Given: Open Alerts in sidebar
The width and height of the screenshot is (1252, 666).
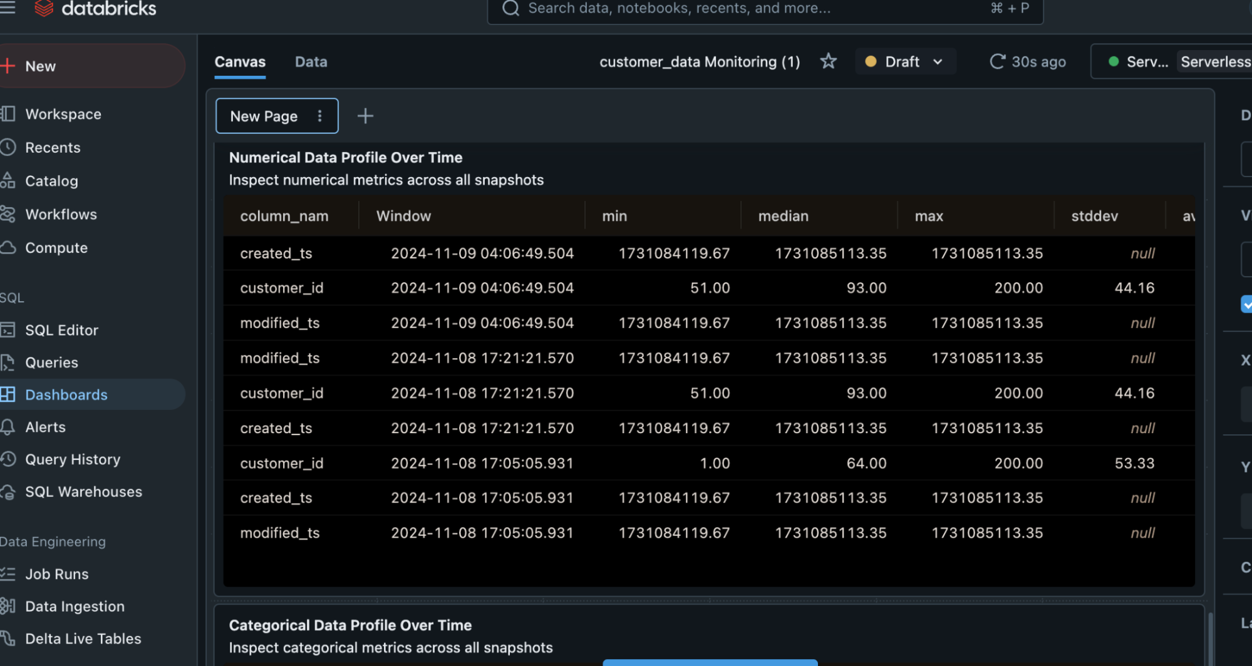Looking at the screenshot, I should click(x=45, y=427).
